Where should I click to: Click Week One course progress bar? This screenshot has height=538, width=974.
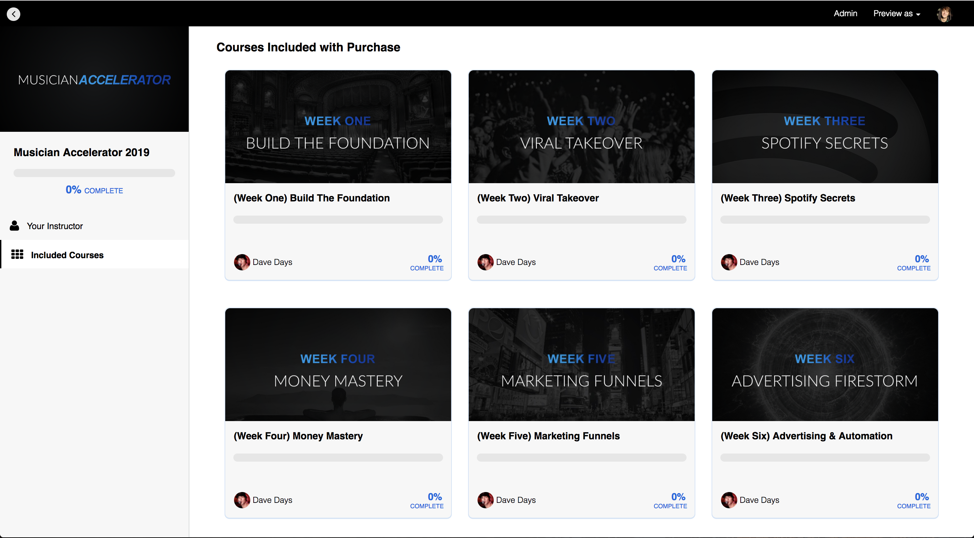click(338, 220)
